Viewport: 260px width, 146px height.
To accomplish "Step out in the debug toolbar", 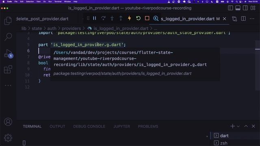I will (121, 18).
